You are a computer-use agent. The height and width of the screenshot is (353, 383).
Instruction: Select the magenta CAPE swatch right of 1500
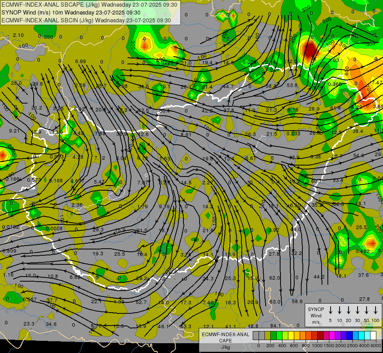[x=332, y=335]
